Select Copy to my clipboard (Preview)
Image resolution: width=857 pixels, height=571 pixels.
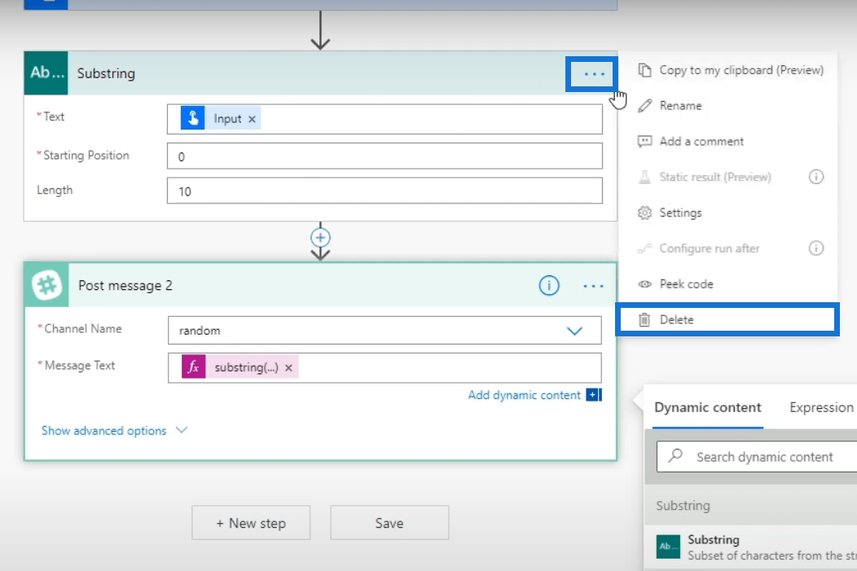[730, 71]
